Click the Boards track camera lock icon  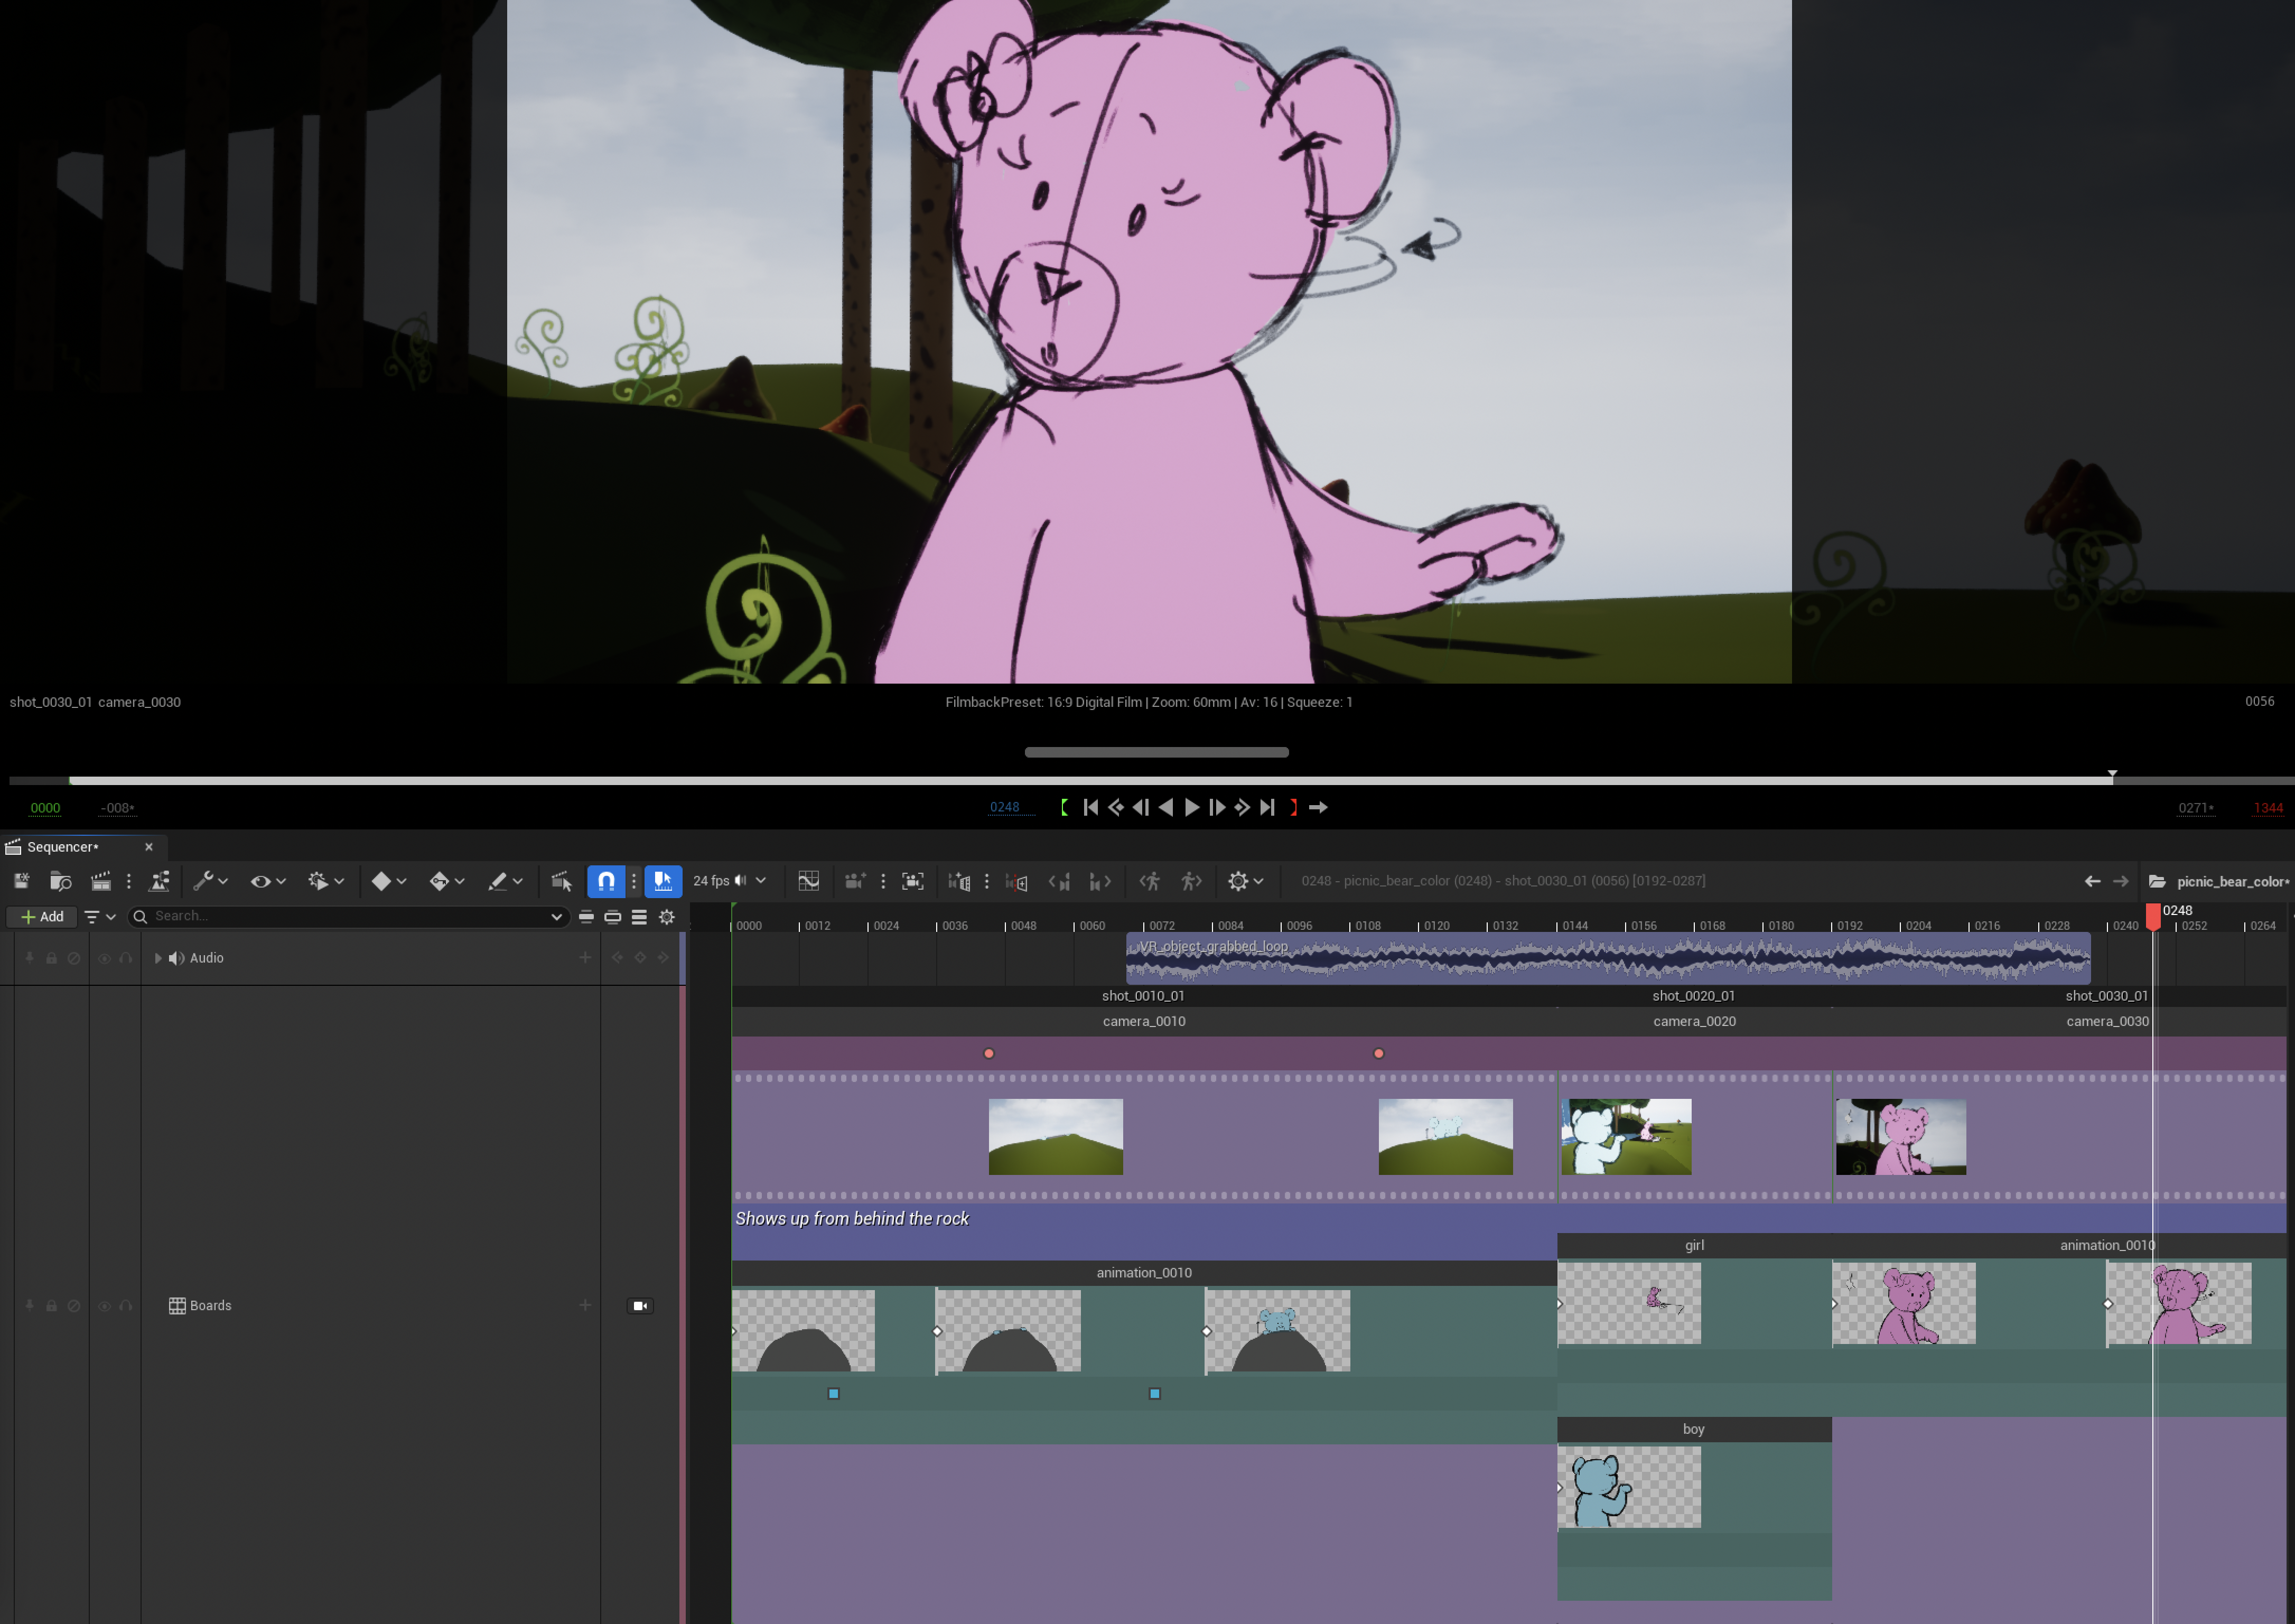(640, 1305)
